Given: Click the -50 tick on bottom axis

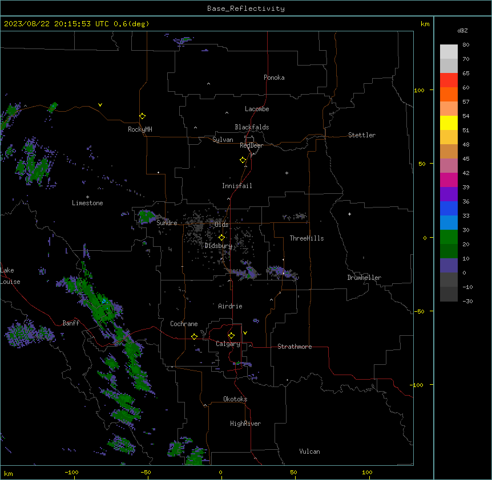Looking at the screenshot, I should [146, 472].
